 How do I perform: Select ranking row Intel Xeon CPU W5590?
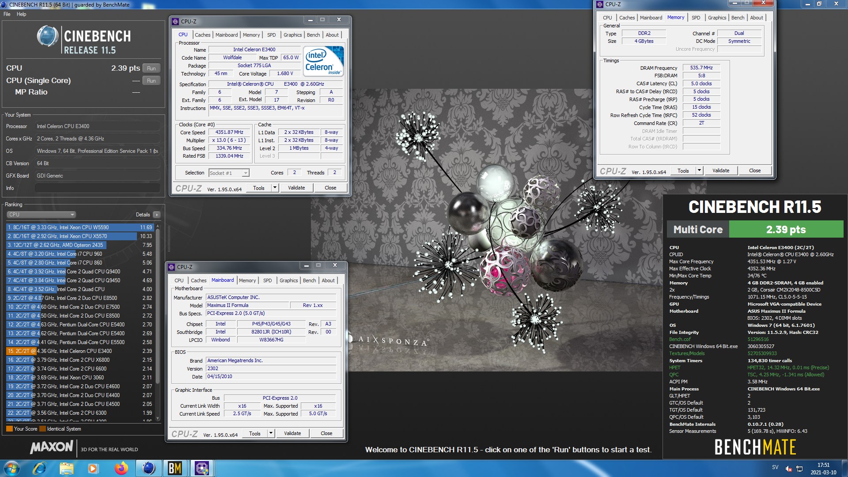tap(79, 227)
